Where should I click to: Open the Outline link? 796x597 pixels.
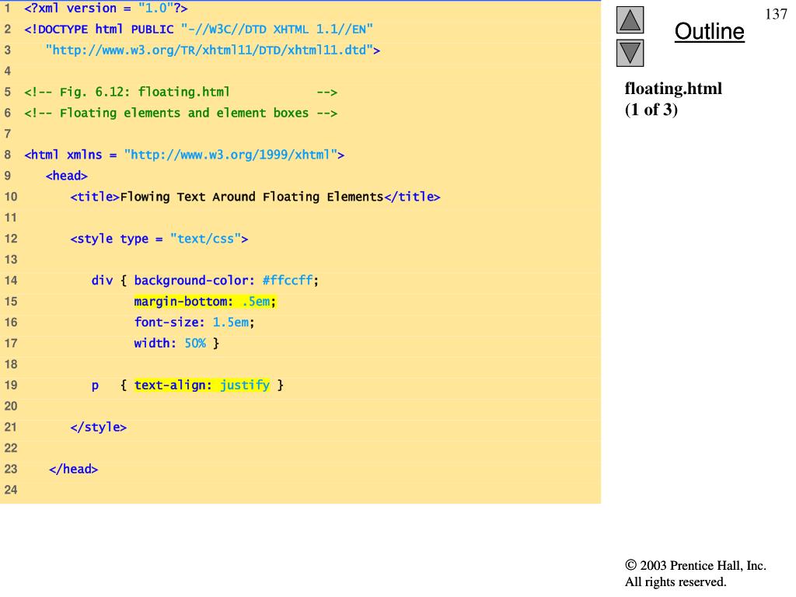(x=709, y=31)
